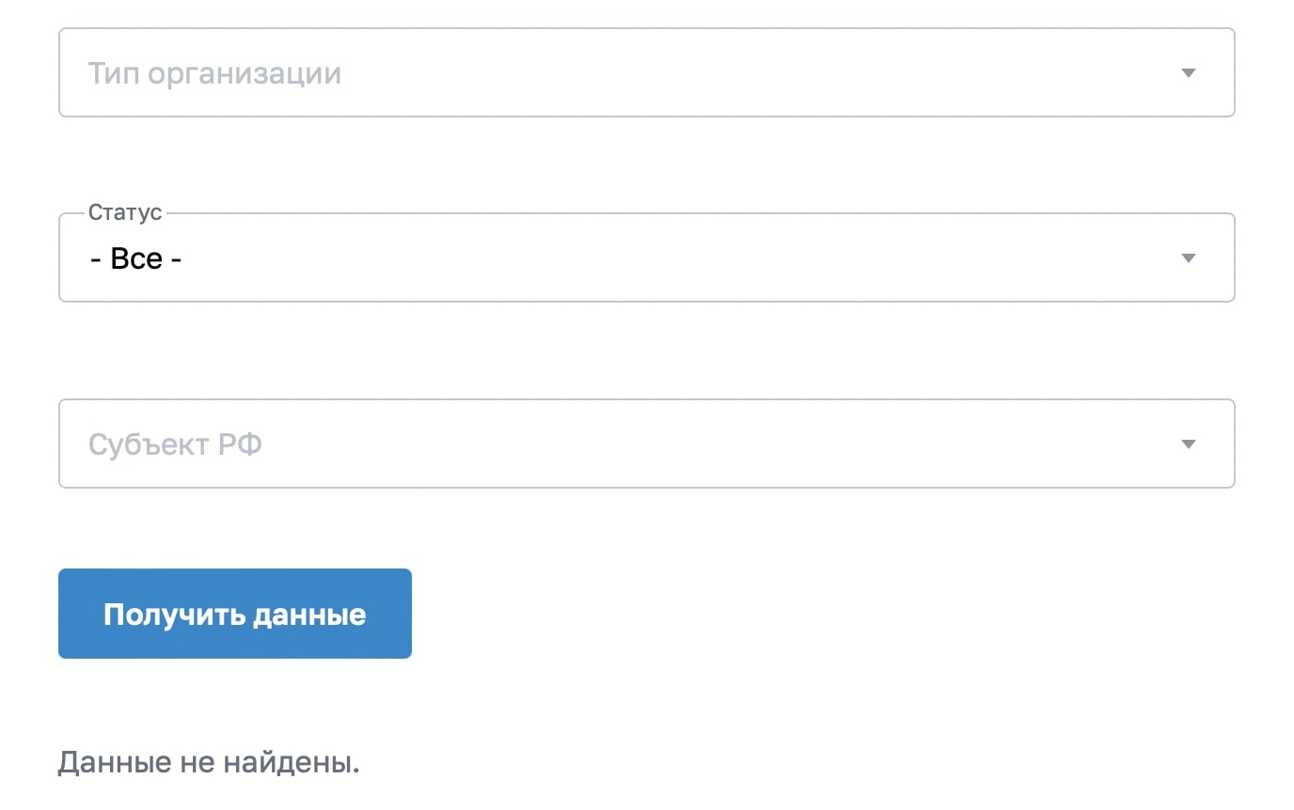Open the Тип организации dropdown
This screenshot has height=810, width=1294.
tap(646, 72)
